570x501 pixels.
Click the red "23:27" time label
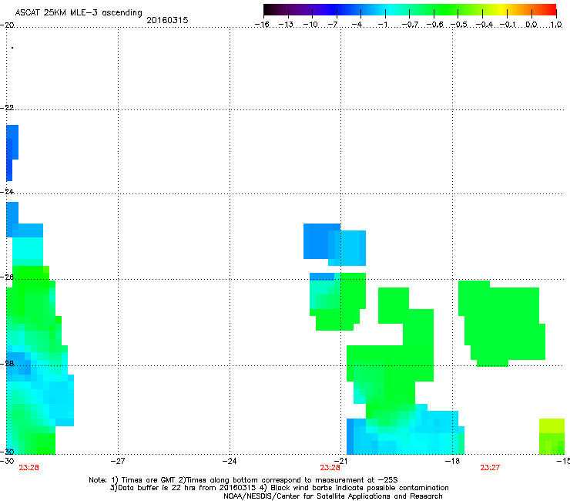pos(490,468)
